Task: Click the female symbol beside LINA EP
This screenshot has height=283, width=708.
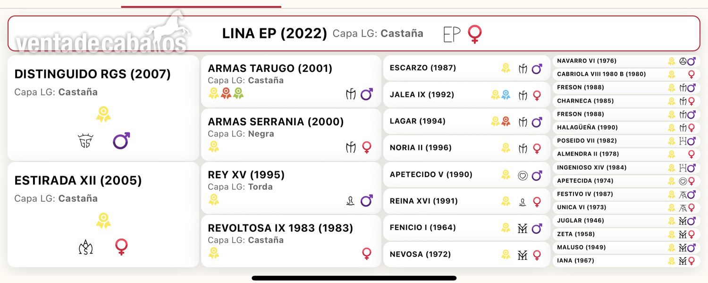Action: [474, 34]
